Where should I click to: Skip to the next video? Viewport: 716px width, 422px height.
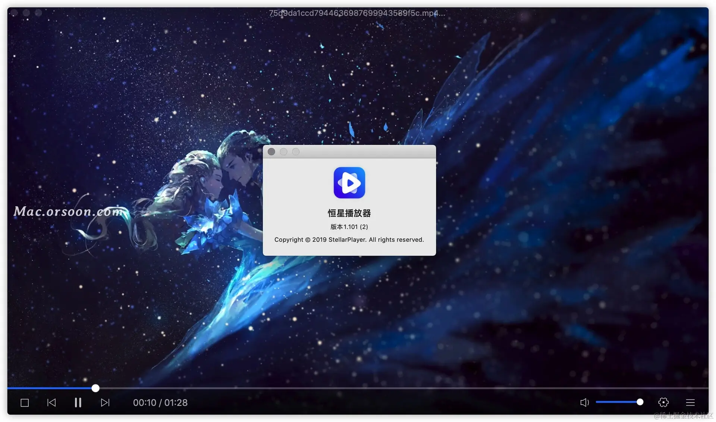pos(105,403)
